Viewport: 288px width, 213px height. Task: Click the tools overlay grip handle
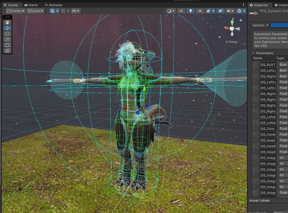click(7, 17)
